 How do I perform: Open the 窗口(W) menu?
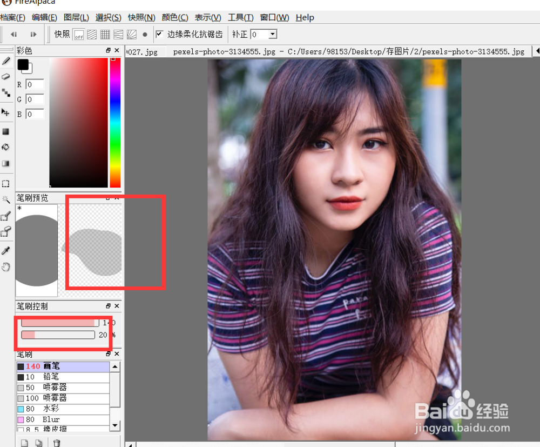274,18
